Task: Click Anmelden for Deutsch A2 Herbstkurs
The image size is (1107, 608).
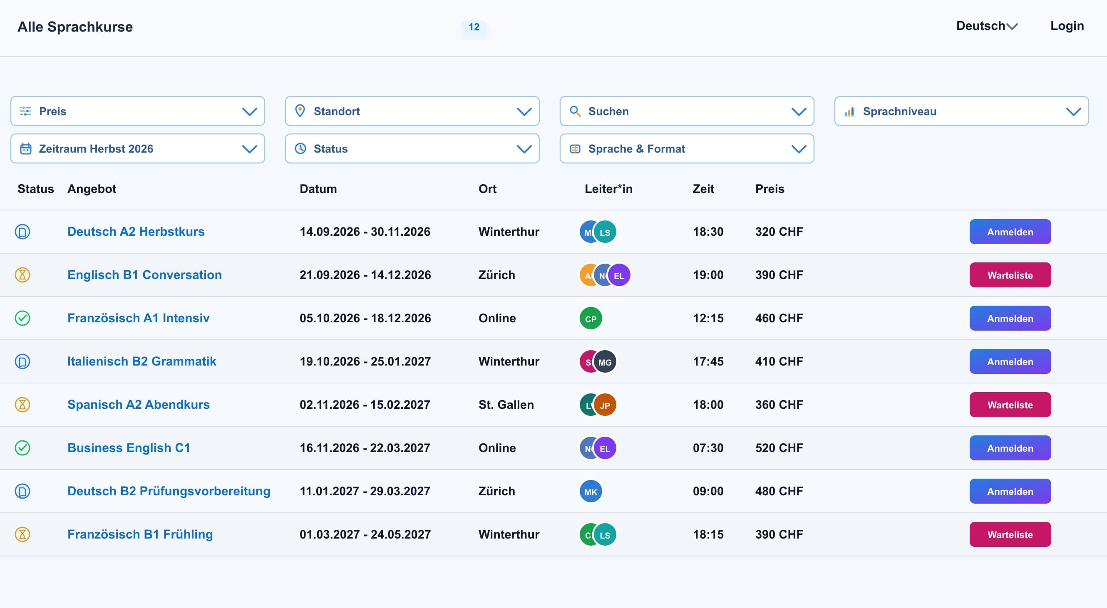Action: [x=1010, y=232]
